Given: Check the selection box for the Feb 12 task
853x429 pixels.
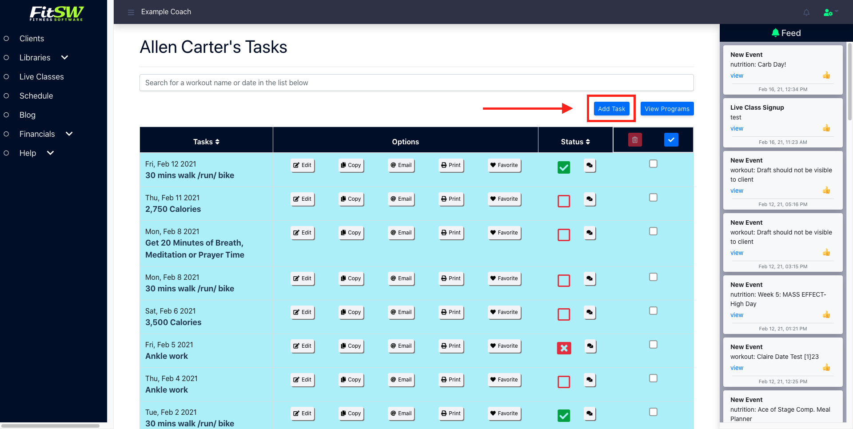Looking at the screenshot, I should [653, 163].
